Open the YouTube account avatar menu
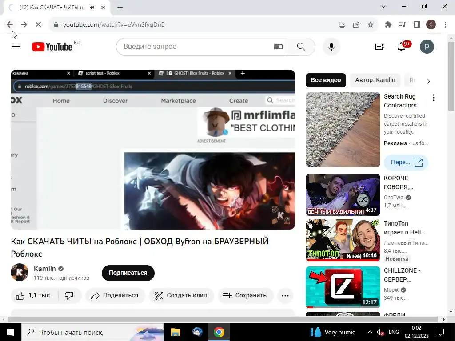The height and width of the screenshot is (341, 455). (x=427, y=46)
